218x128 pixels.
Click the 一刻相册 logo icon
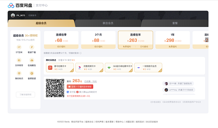(138, 68)
